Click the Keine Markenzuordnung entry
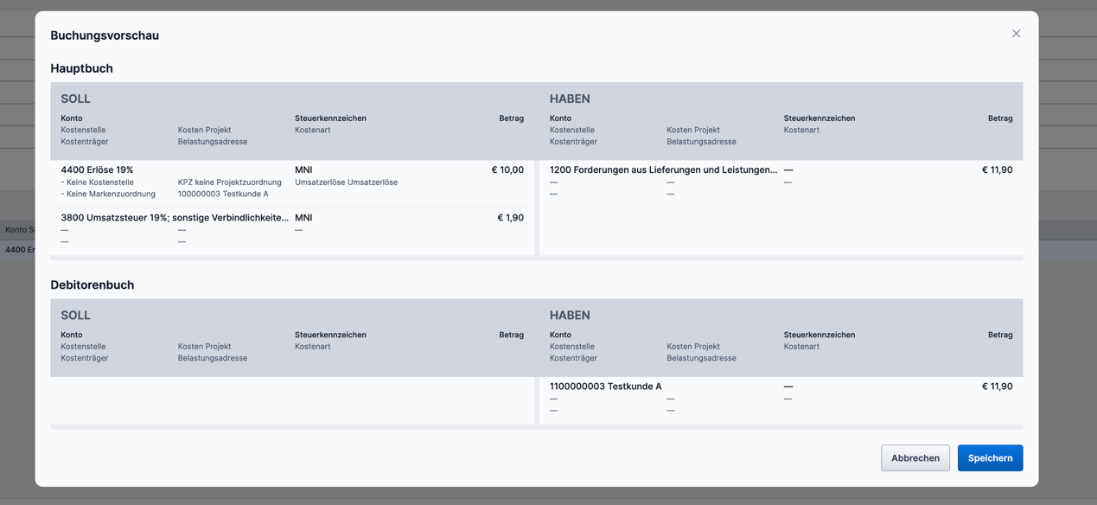 (x=108, y=194)
